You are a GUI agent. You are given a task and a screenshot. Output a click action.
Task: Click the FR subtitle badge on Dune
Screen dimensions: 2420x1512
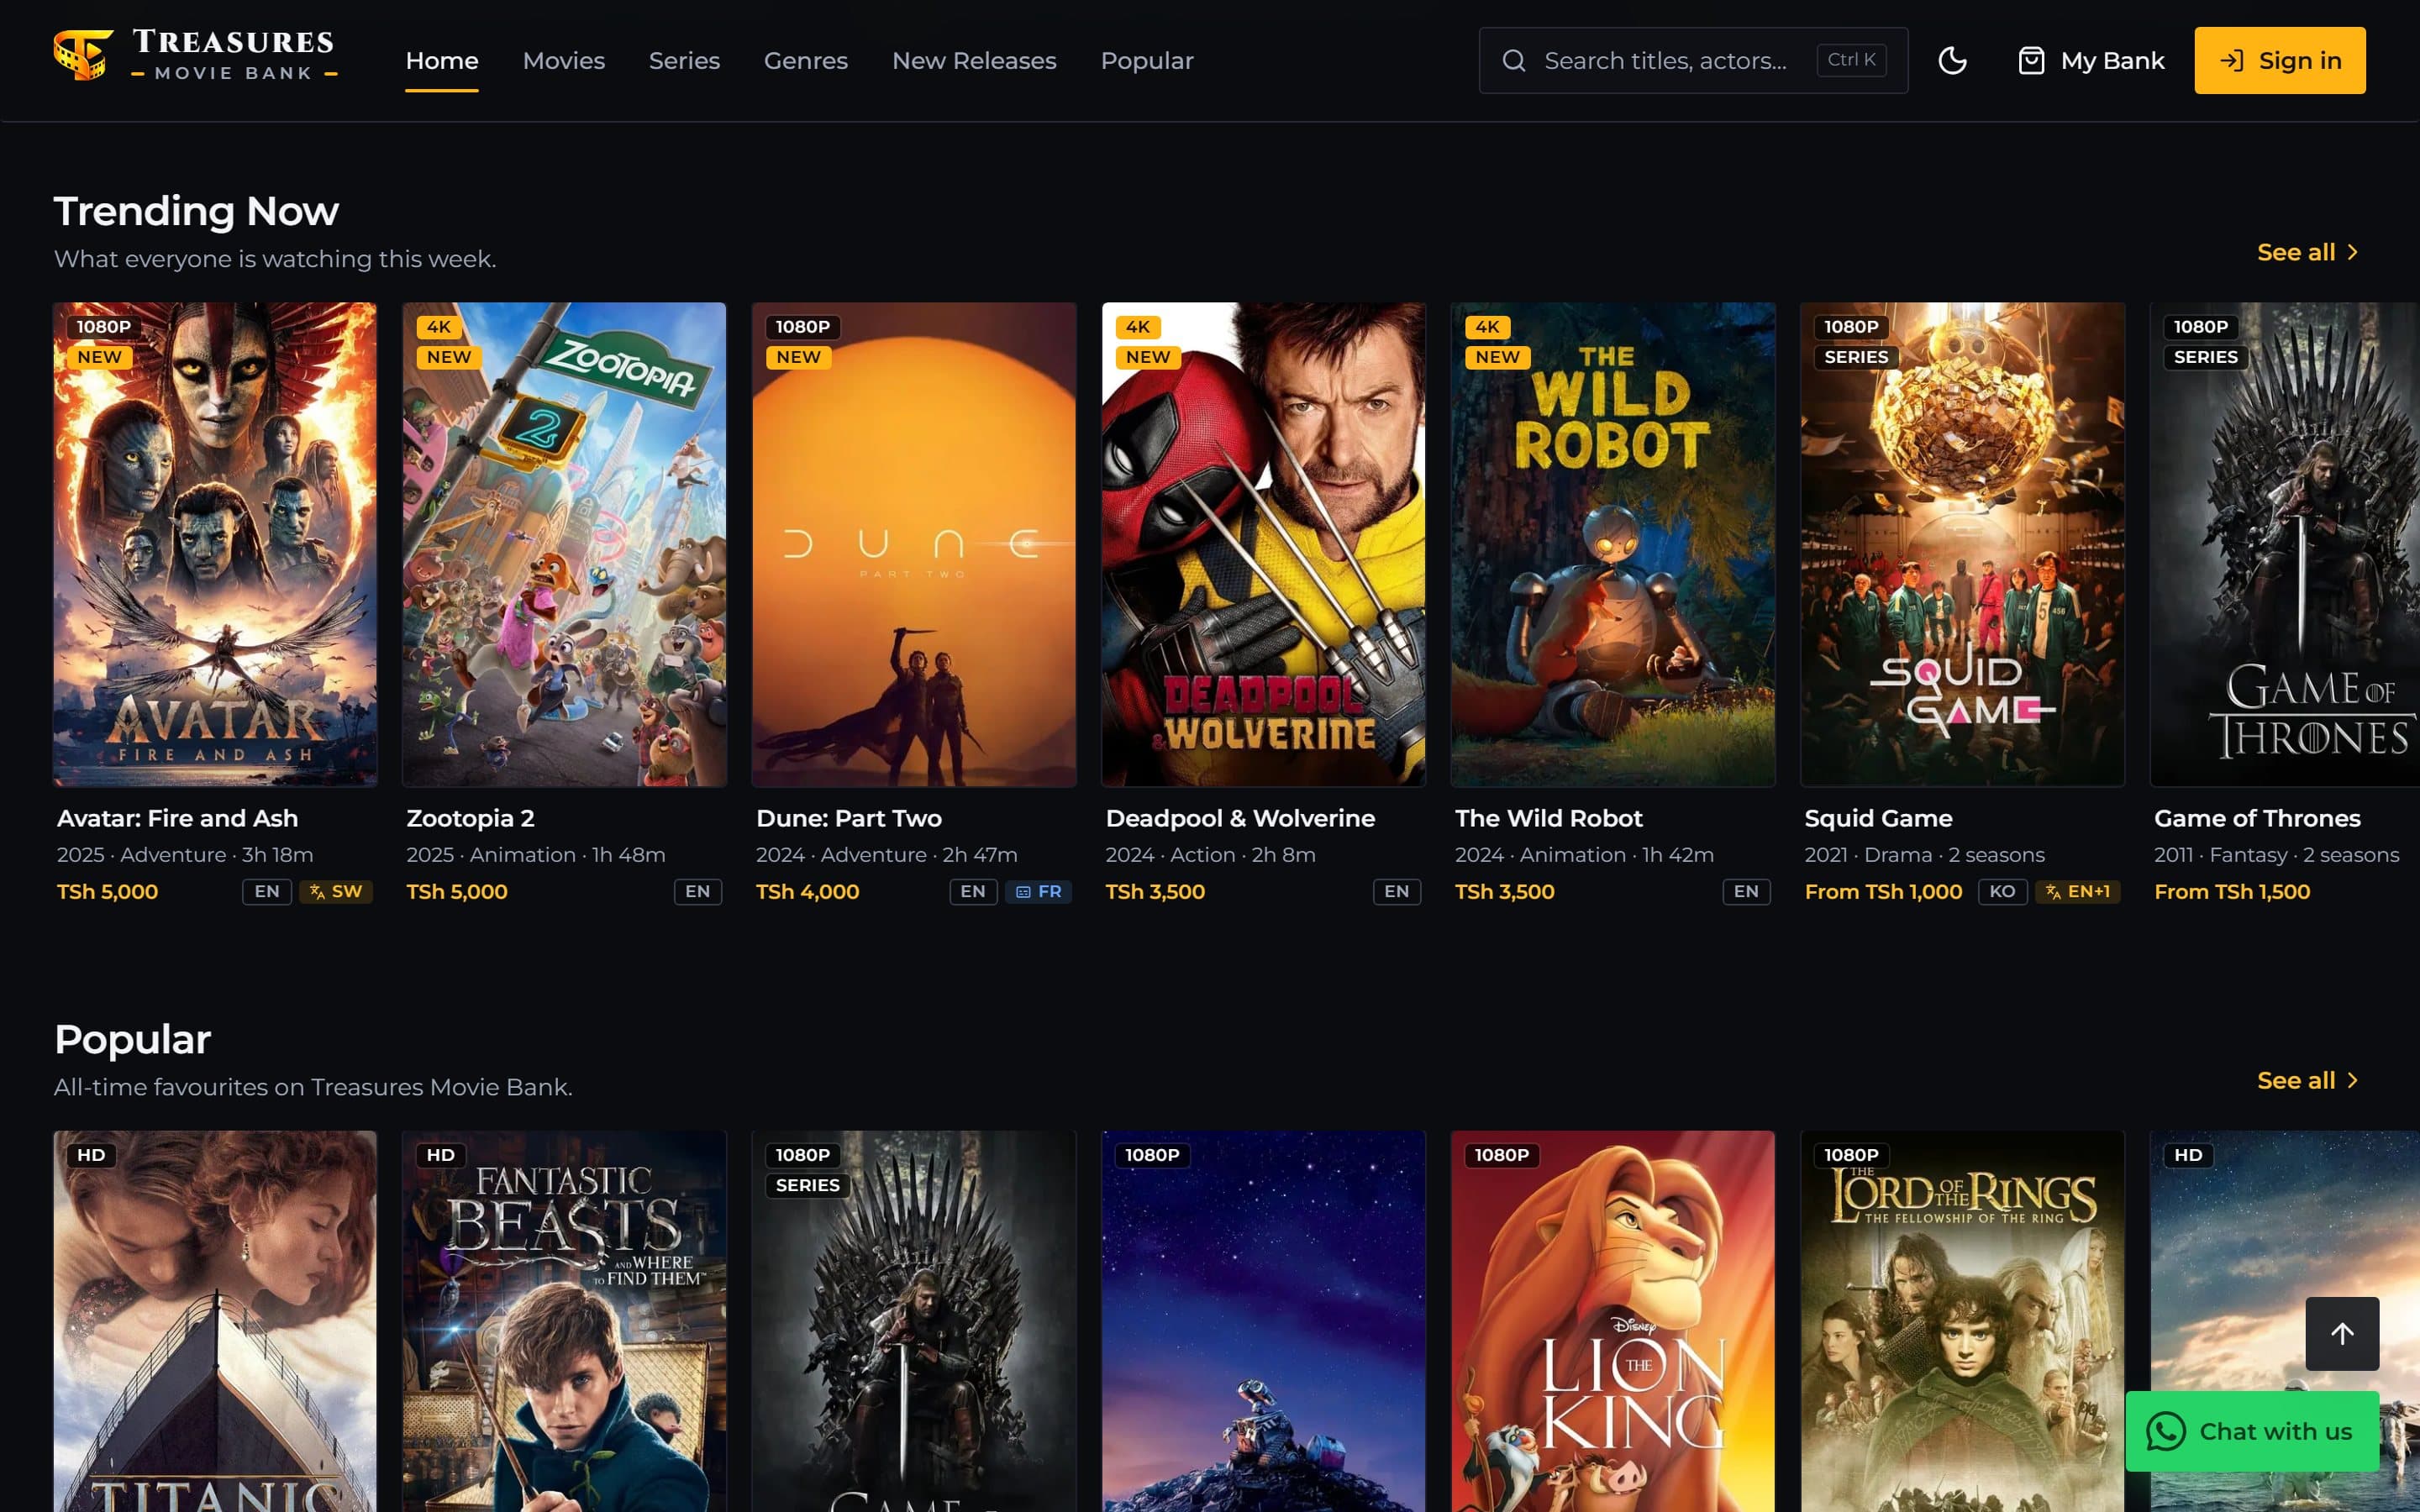(x=1038, y=891)
